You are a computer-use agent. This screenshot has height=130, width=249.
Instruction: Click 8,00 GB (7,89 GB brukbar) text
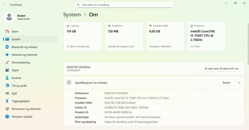[x=120, y=103]
